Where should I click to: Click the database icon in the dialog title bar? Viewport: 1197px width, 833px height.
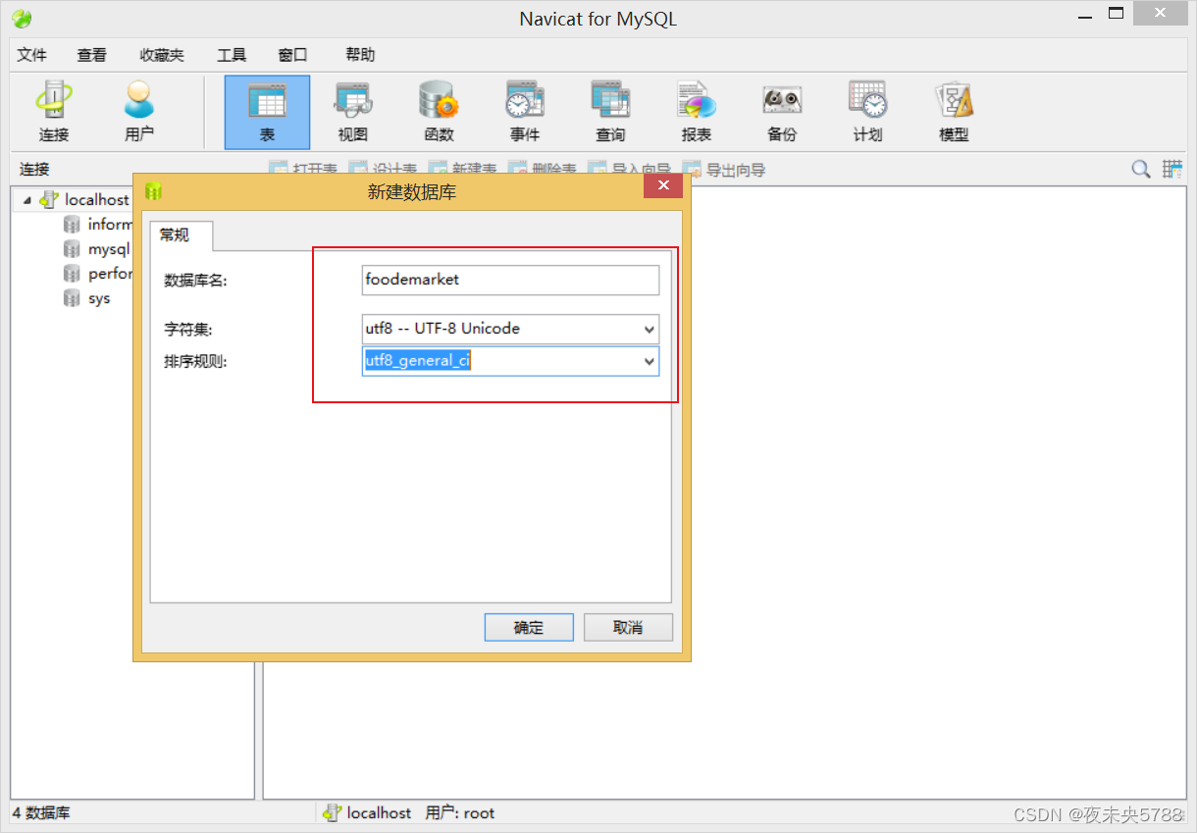153,191
